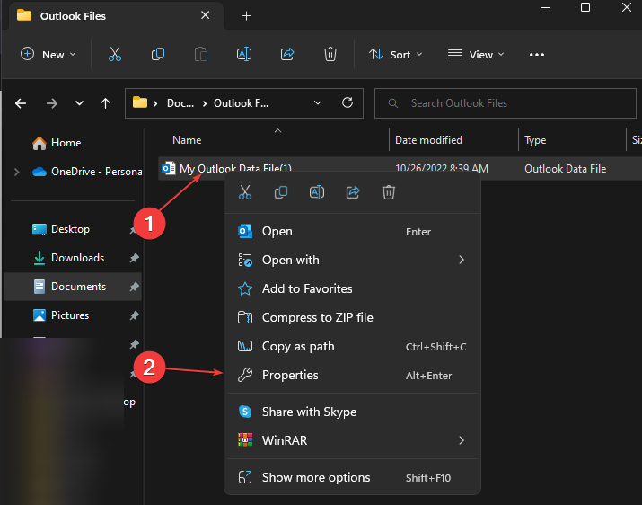Screen dimensions: 642x505
Task: Click the pin icon next to Downloads
Action: coord(135,258)
